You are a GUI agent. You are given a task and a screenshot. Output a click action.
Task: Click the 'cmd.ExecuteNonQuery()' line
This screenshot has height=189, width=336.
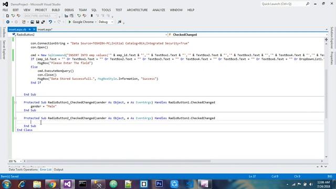56,71
